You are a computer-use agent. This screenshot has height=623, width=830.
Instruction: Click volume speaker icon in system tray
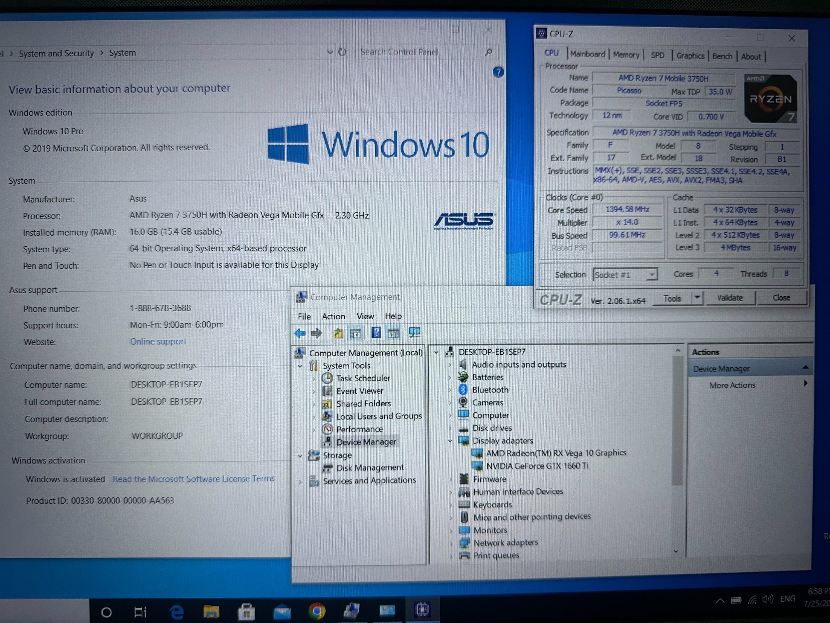(x=768, y=599)
